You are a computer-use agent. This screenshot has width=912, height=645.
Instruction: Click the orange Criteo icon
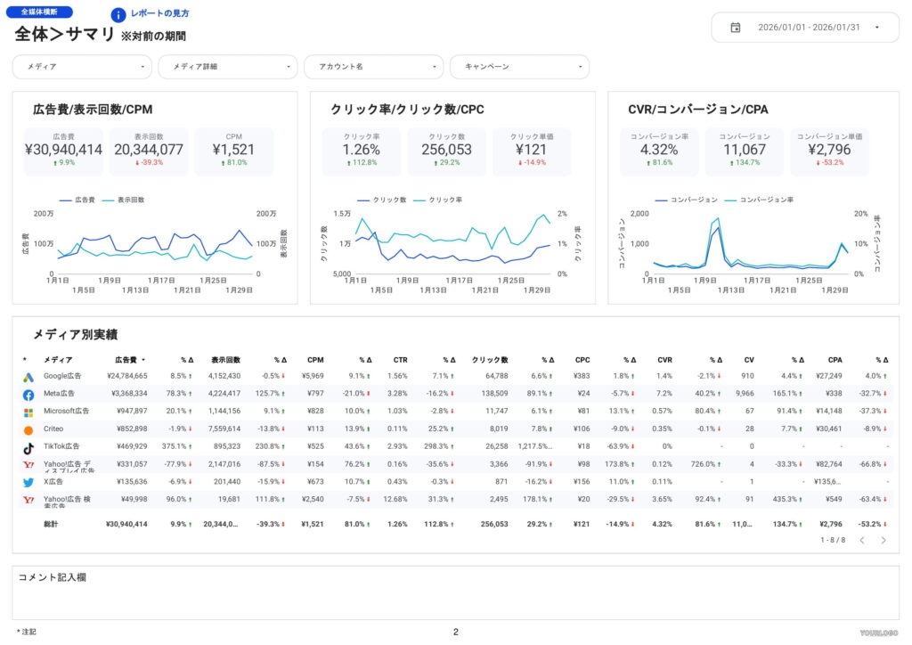coord(28,429)
